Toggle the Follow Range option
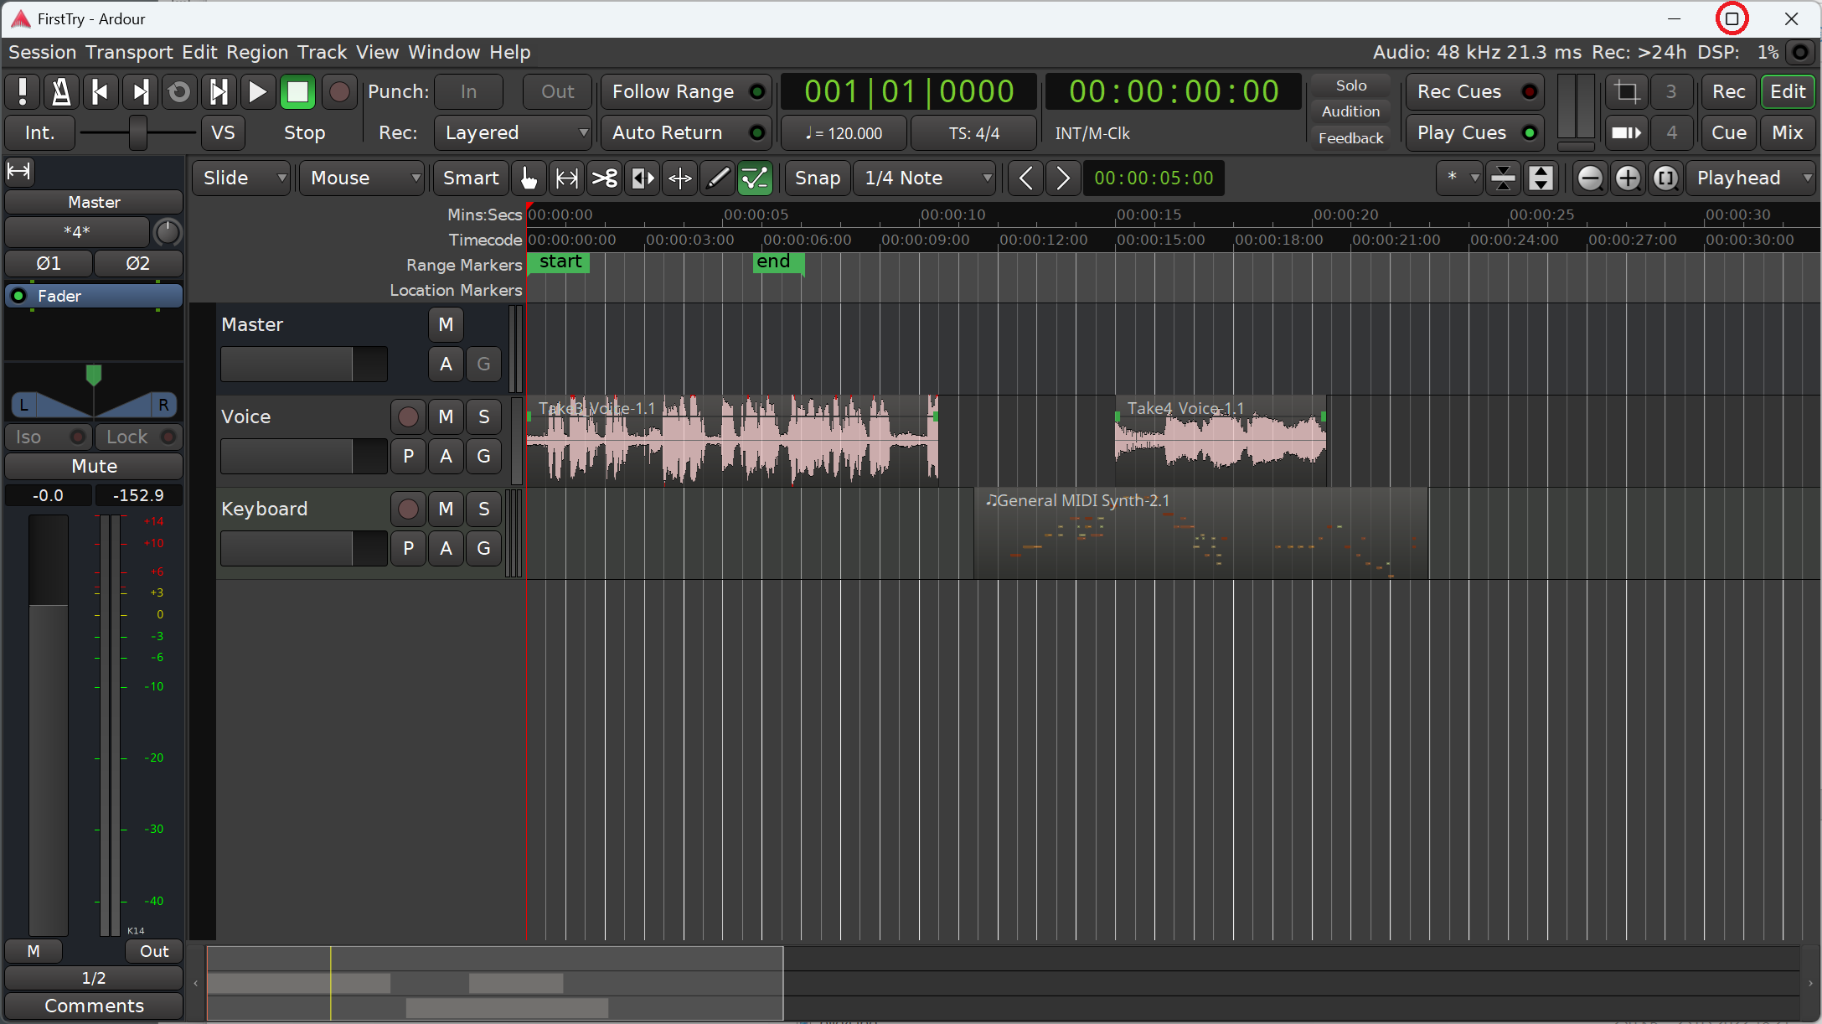Image resolution: width=1822 pixels, height=1024 pixels. pos(685,91)
